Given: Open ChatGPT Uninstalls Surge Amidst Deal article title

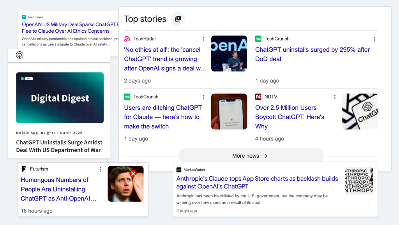Looking at the screenshot, I should (59, 146).
